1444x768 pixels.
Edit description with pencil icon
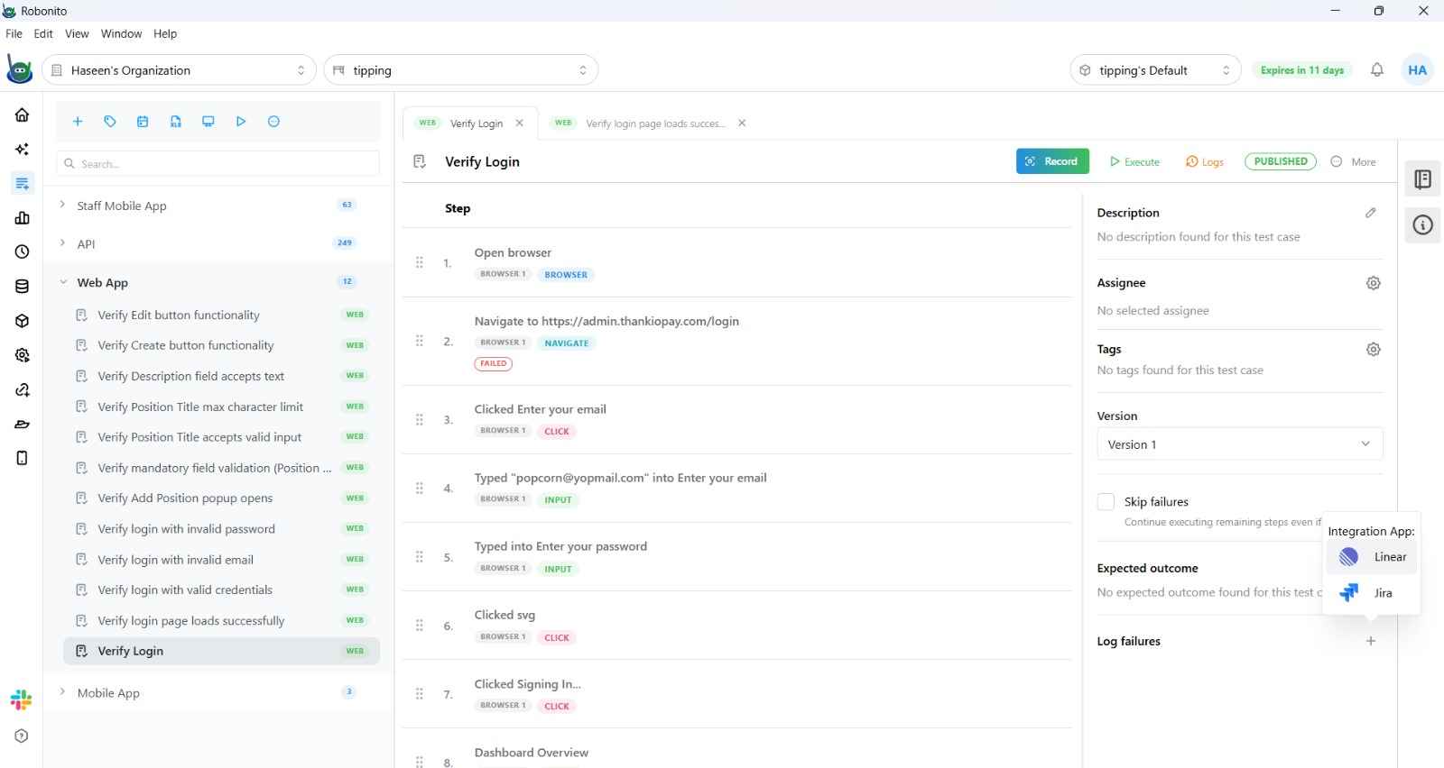1371,213
